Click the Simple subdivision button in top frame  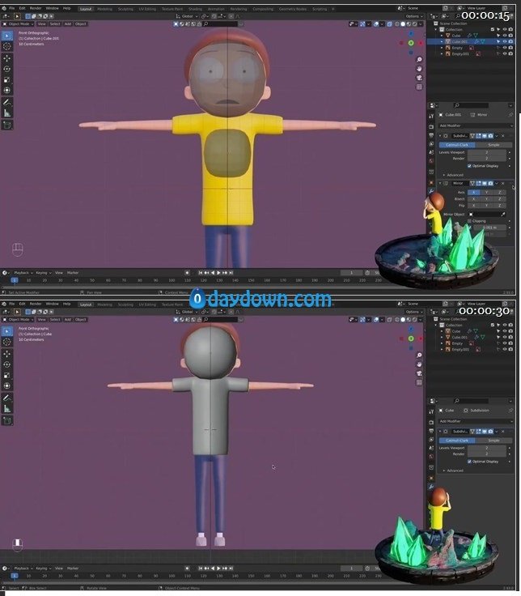493,145
